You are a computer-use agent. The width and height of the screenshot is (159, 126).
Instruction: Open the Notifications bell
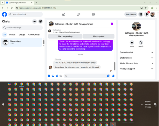[x=147, y=14]
